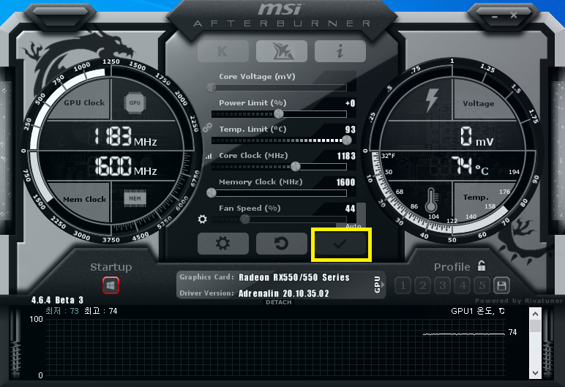The image size is (565, 387).
Task: Open the information (i) panel button
Action: click(340, 51)
